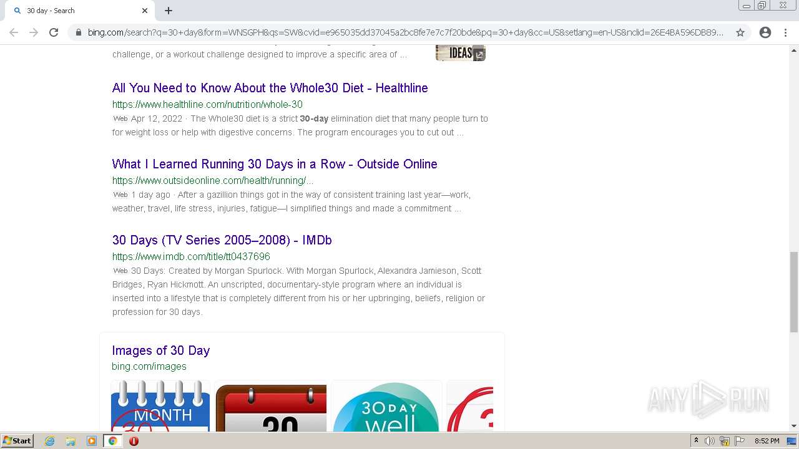Open 'What I Learned Running 30 Days in a Row' result
799x449 pixels.
[275, 164]
